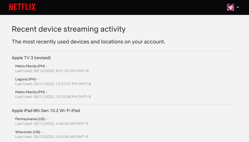Screen dimensions: 249x142
Task: Click the Netflix logo
Action: [22, 7]
